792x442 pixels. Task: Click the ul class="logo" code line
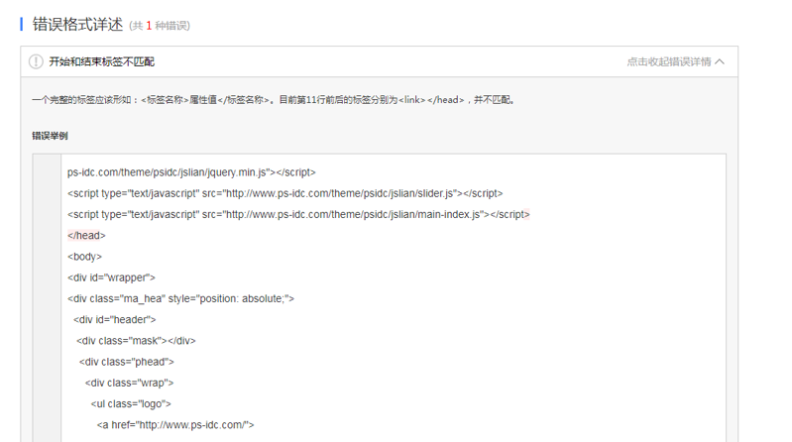tap(131, 404)
